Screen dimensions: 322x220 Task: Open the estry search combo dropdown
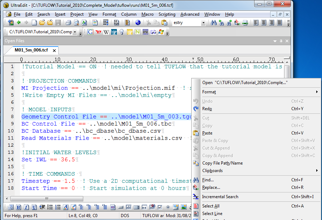(x=203, y=23)
